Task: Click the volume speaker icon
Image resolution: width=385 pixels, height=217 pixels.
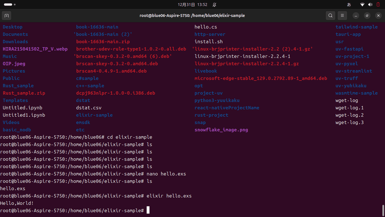Action: (370, 5)
